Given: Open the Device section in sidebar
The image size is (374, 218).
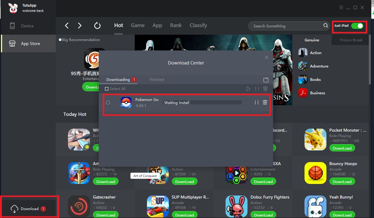Looking at the screenshot, I should tap(28, 26).
